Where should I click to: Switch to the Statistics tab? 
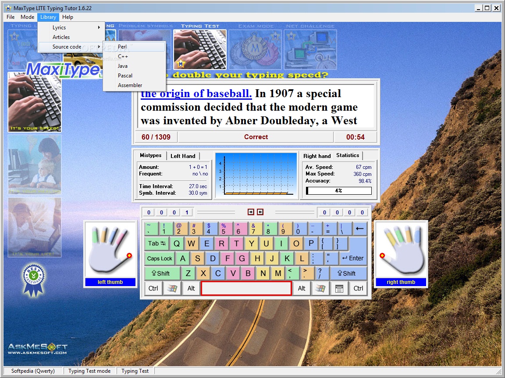(x=348, y=156)
